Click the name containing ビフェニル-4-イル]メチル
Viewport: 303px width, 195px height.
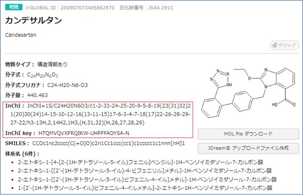click(147, 180)
